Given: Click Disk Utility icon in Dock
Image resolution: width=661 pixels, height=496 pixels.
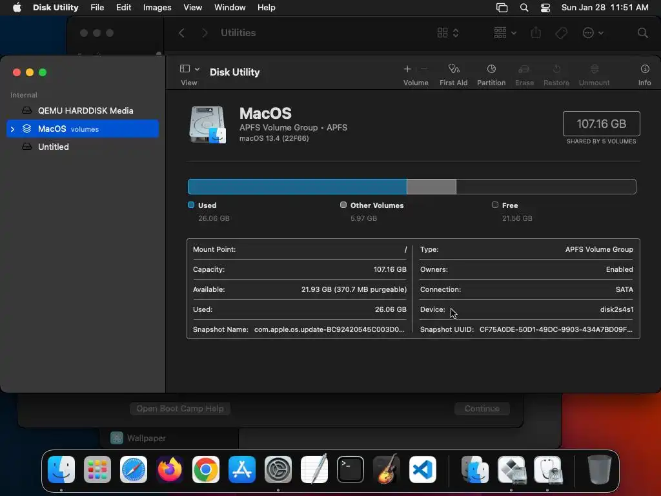Looking at the screenshot, I should [547, 470].
